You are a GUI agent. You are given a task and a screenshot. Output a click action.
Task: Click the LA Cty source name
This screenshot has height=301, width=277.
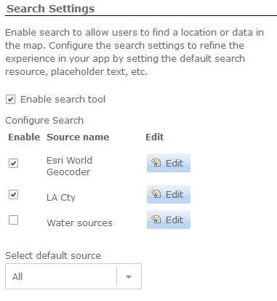pos(61,198)
